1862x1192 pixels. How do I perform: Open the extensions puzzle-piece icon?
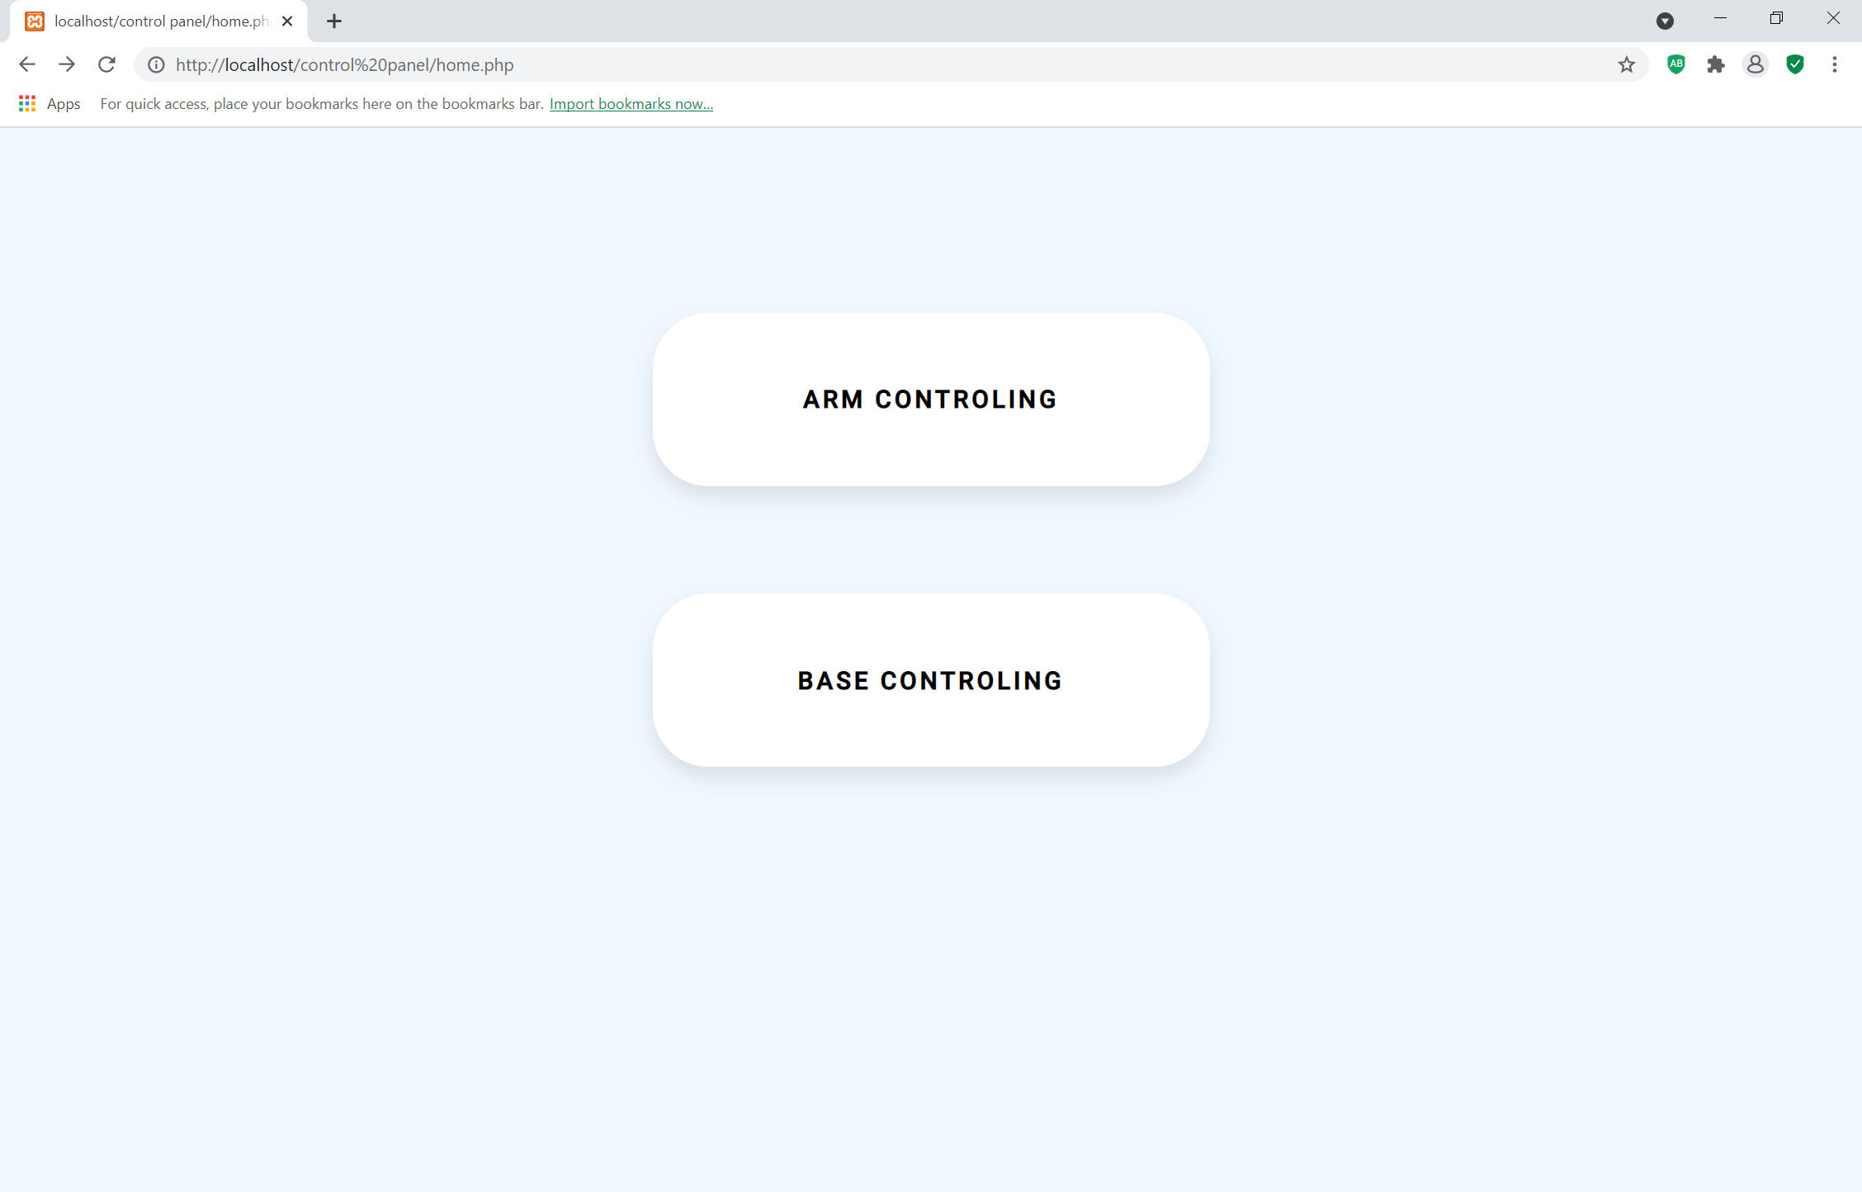tap(1717, 64)
